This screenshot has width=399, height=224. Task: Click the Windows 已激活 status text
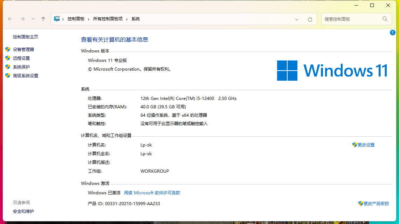[104, 193]
